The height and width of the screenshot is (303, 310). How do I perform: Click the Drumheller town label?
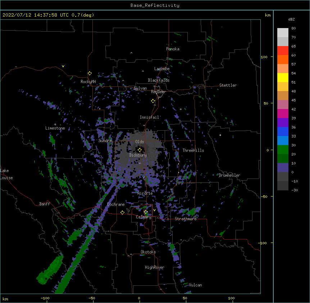pyautogui.click(x=229, y=175)
